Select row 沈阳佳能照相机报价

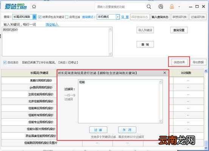click(x=41, y=94)
